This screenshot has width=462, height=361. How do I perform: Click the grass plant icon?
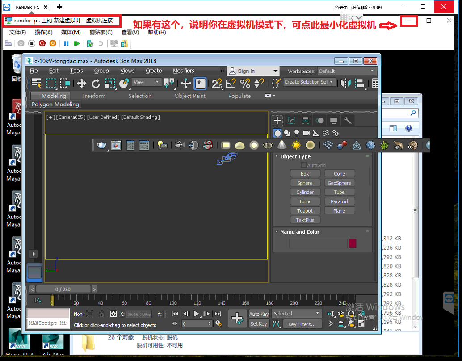384,145
